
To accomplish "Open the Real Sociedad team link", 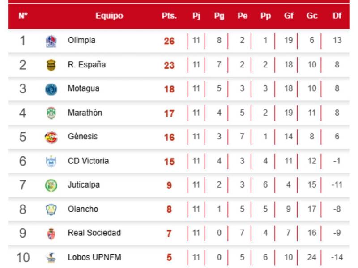I will 94,233.
